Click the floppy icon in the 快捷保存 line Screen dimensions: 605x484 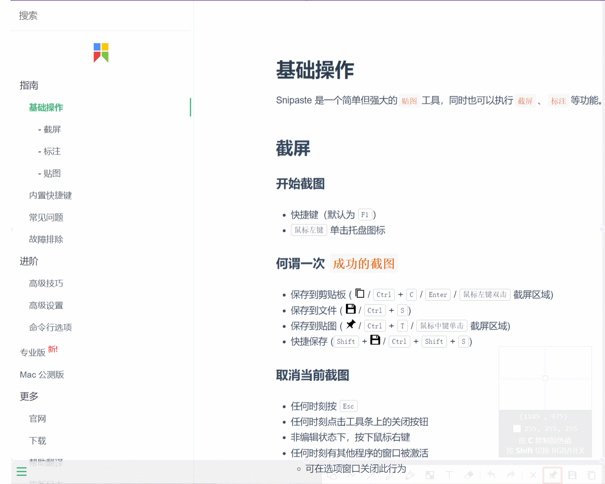click(375, 340)
